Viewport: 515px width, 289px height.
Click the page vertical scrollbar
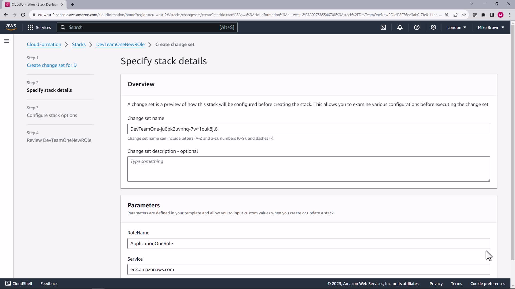512,142
